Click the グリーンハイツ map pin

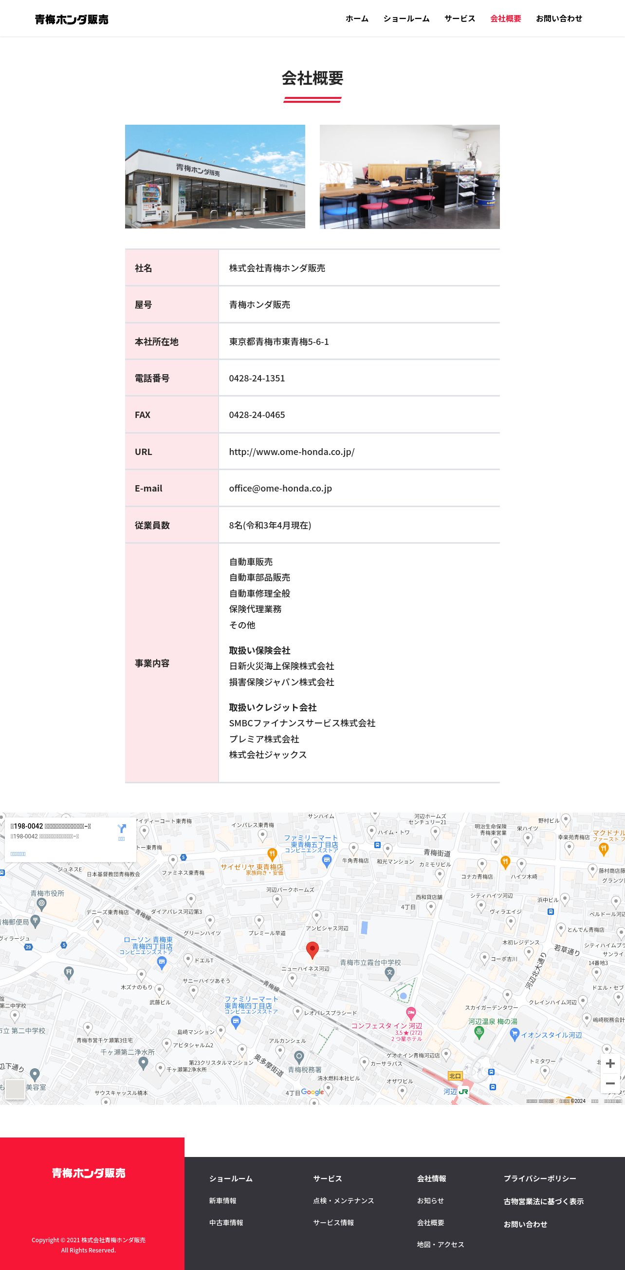(x=210, y=921)
